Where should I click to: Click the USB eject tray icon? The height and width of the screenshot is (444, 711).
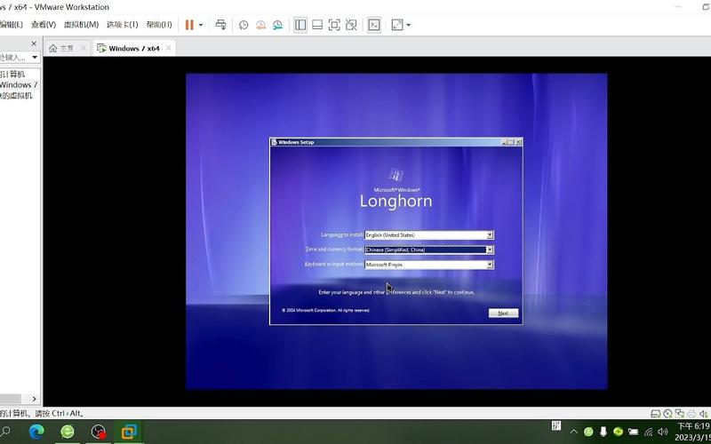tap(603, 432)
